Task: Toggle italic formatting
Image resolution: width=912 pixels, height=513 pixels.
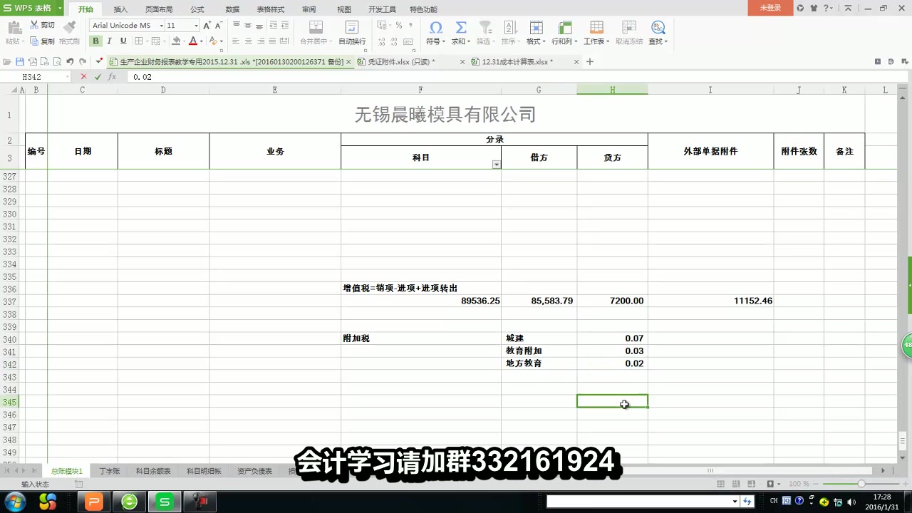Action: pos(108,41)
